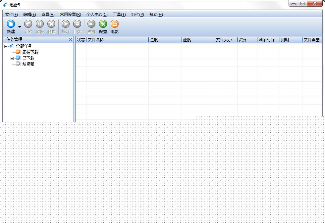This screenshot has width=325, height=223.
Task: Close the 任务管理 panel
Action: pos(70,40)
